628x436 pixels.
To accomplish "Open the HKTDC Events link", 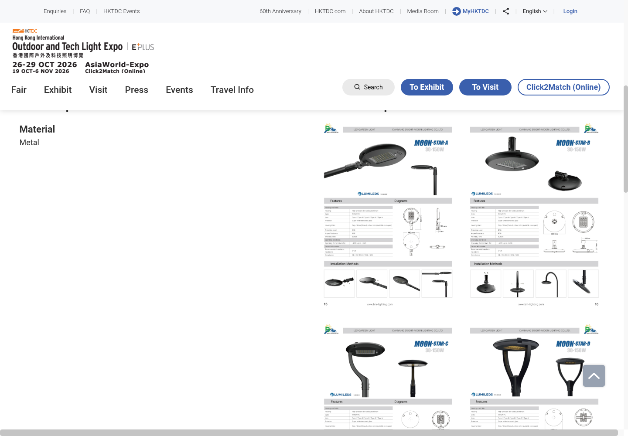I will (x=122, y=11).
